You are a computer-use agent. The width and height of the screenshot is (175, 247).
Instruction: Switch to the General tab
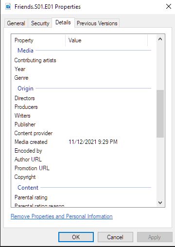(16, 23)
